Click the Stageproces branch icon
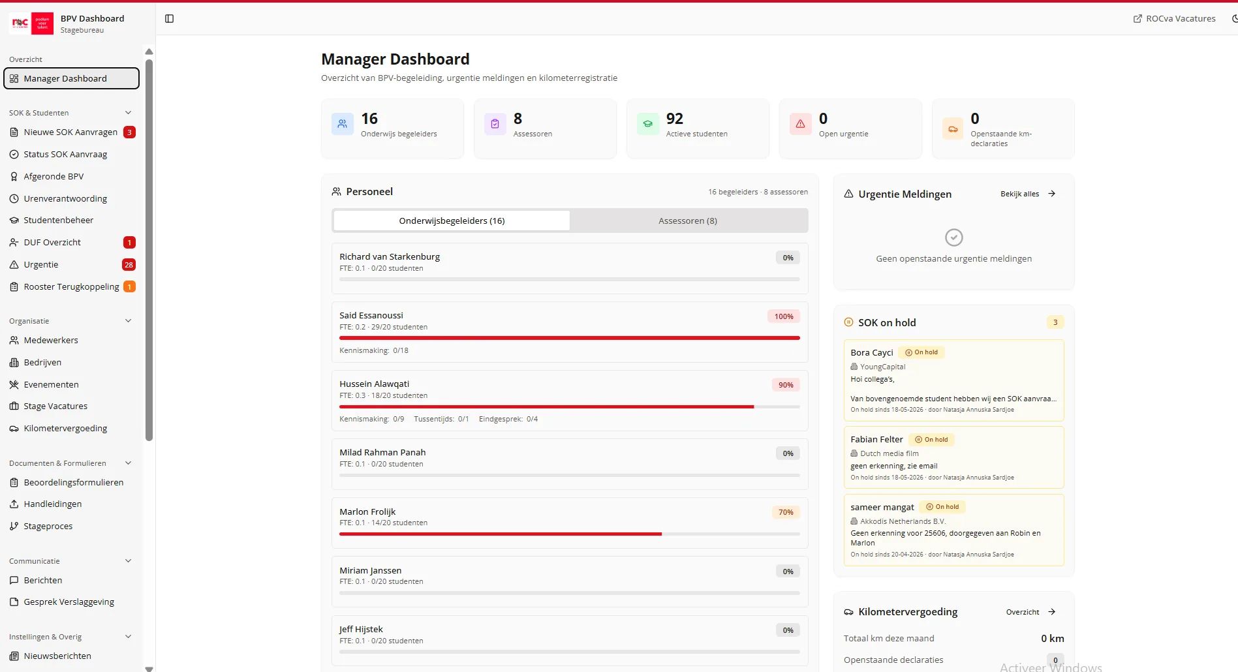 (x=14, y=527)
